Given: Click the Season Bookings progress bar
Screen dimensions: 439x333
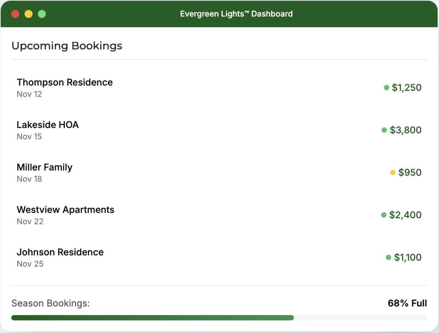Looking at the screenshot, I should [219, 318].
